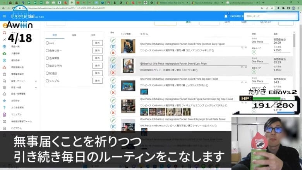Click the 除外 button beside 危険セラー
This screenshot has width=302, height=170.
98,50
